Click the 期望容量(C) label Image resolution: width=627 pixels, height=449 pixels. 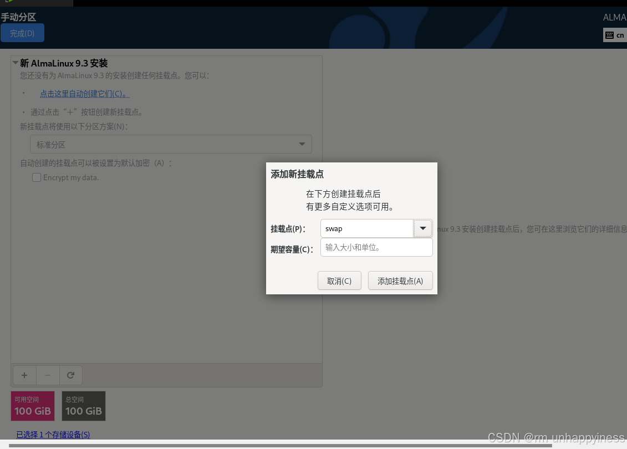click(x=292, y=249)
